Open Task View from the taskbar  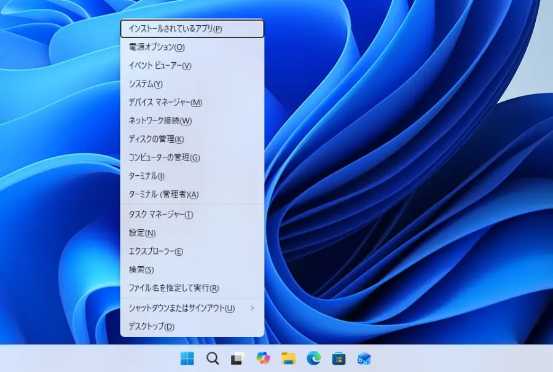(238, 359)
